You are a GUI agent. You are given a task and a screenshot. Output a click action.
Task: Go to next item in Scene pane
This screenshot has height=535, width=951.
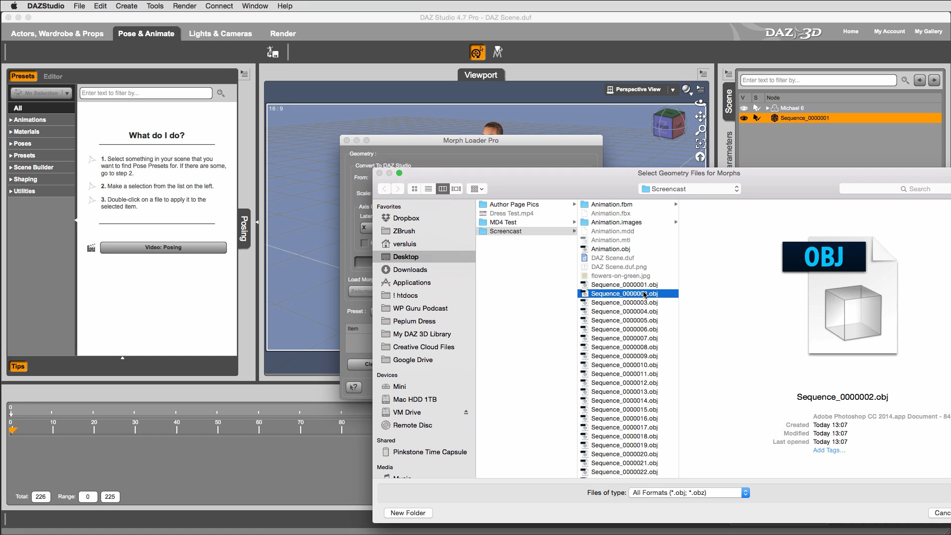tap(934, 80)
